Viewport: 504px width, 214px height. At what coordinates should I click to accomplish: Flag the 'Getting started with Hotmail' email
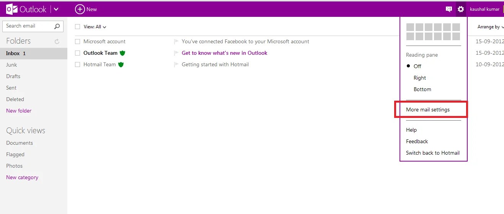coord(176,64)
